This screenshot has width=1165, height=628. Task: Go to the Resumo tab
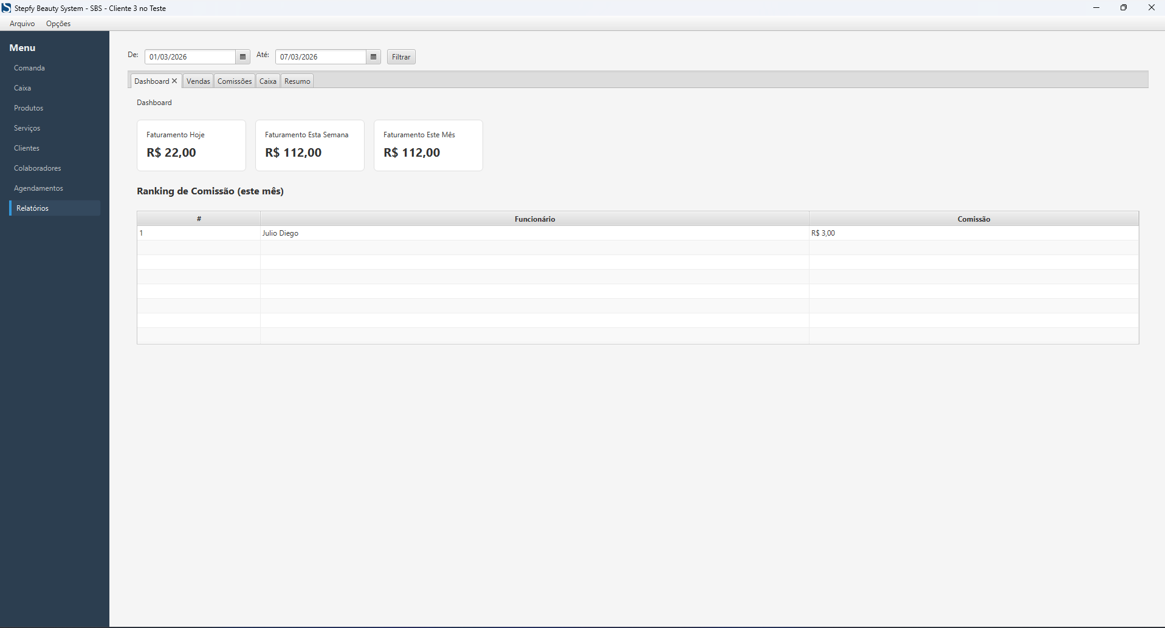297,81
